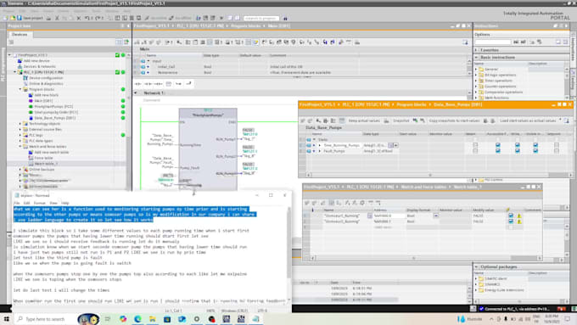Click the PriorityStartPumps function block in Network 1
The height and width of the screenshot is (325, 577).
coord(208,149)
